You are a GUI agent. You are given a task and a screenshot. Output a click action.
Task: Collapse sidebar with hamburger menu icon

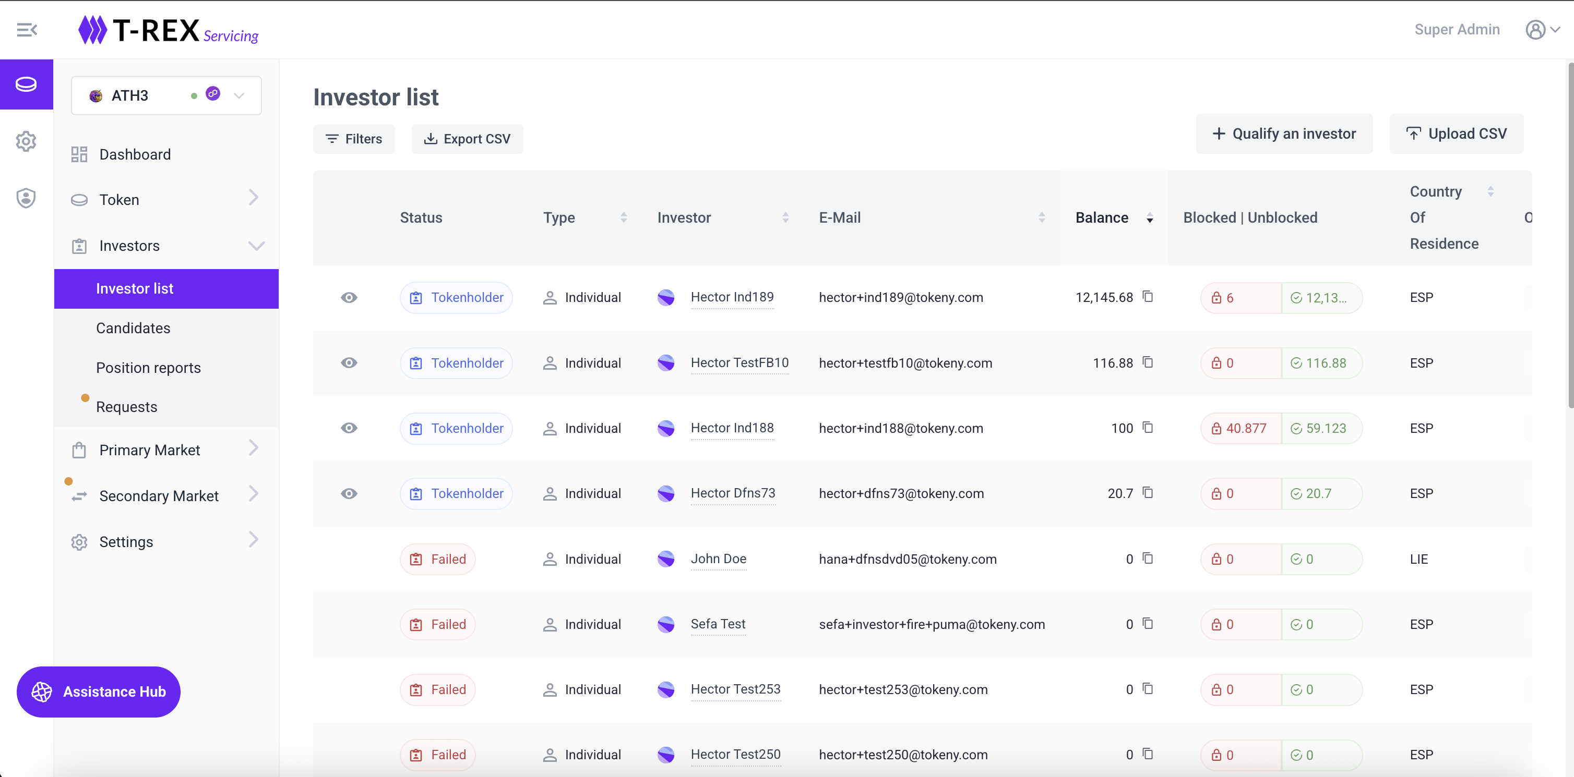pos(27,29)
